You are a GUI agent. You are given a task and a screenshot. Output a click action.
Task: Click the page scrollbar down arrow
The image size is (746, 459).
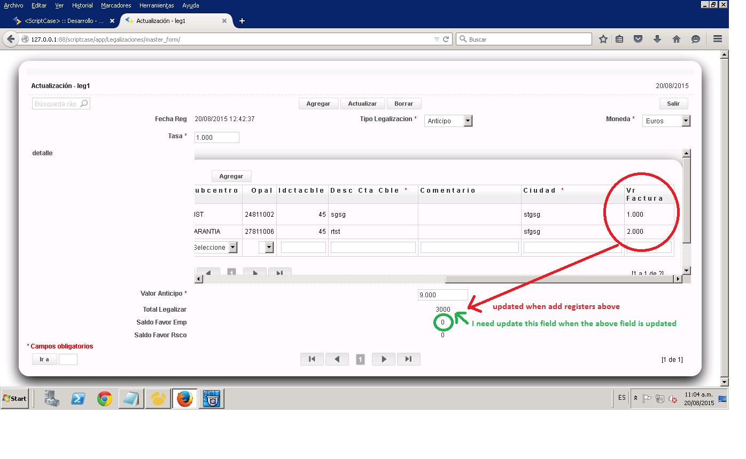[725, 382]
